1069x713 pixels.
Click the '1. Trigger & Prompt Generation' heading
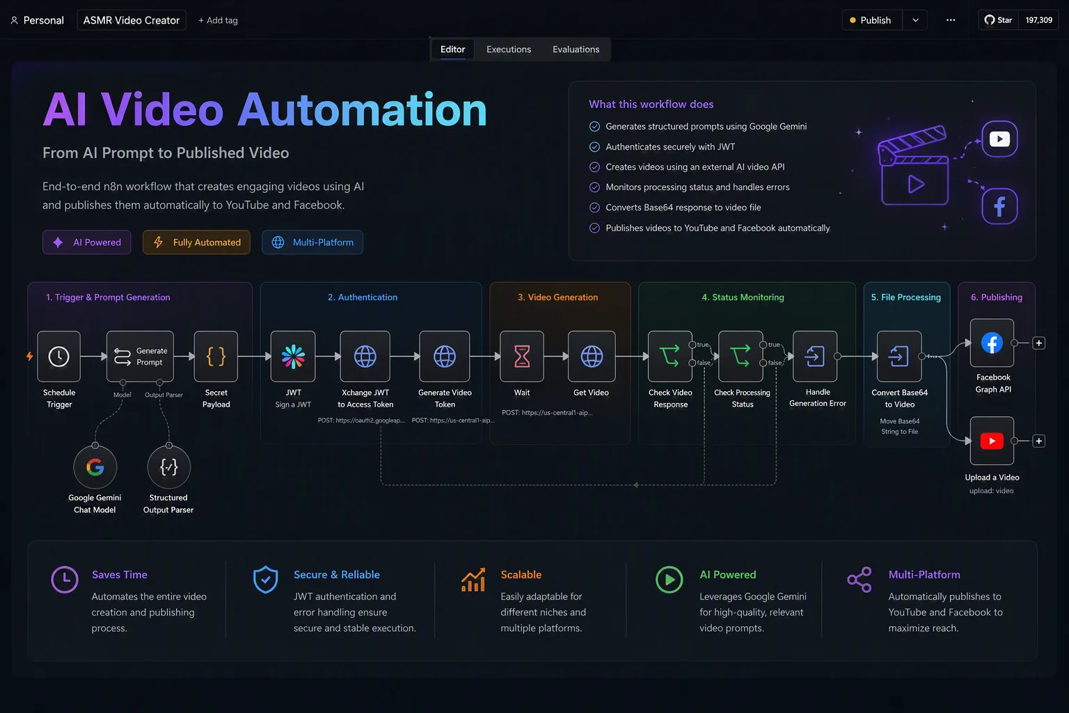[108, 297]
